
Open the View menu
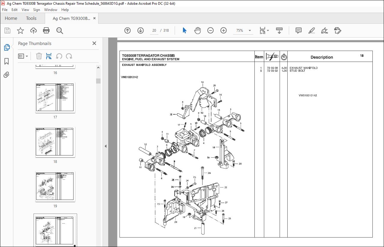(25, 9)
